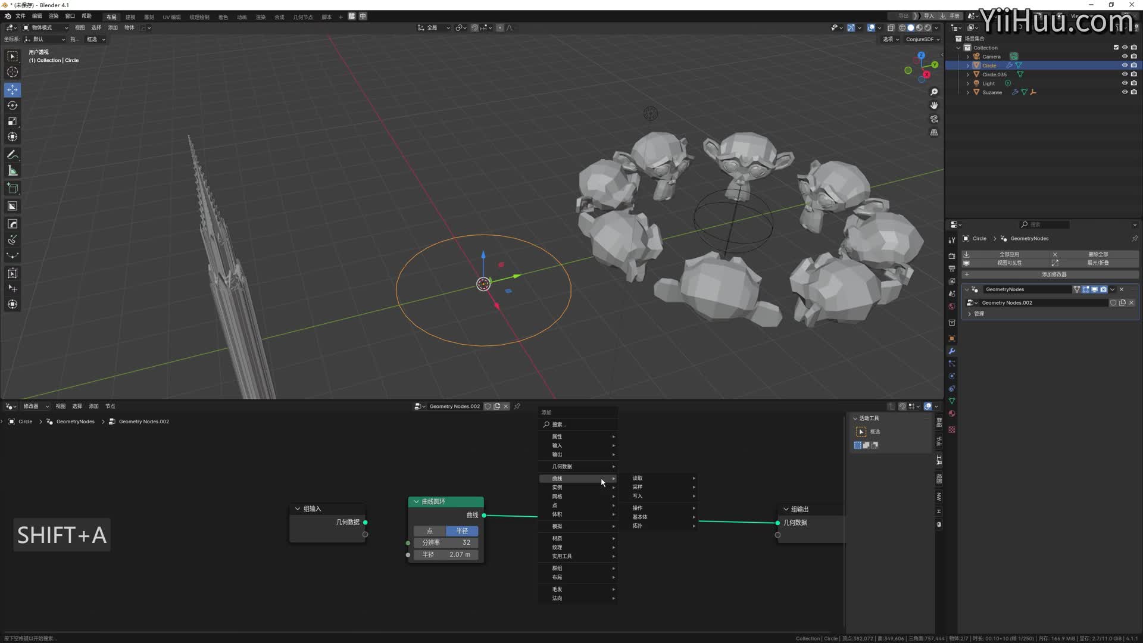This screenshot has height=643, width=1143.
Task: Expand the Circle.035 item in the outliner
Action: coord(968,74)
